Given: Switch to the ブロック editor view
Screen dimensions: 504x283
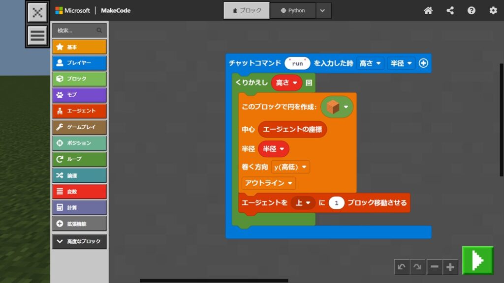Looking at the screenshot, I should coord(246,10).
